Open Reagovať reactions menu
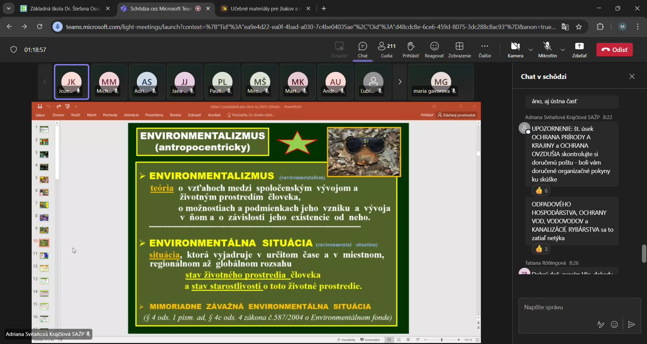 [434, 50]
